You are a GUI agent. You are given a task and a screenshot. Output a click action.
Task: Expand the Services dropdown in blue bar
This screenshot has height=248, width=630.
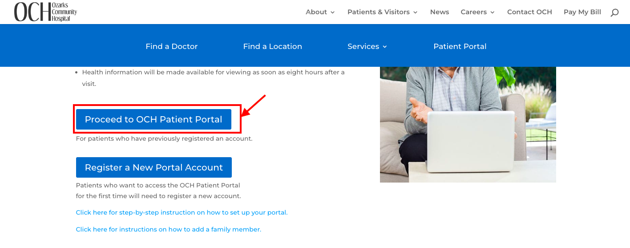coord(367,46)
